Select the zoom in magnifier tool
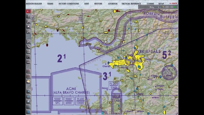The width and height of the screenshot is (204, 115). coord(28,21)
